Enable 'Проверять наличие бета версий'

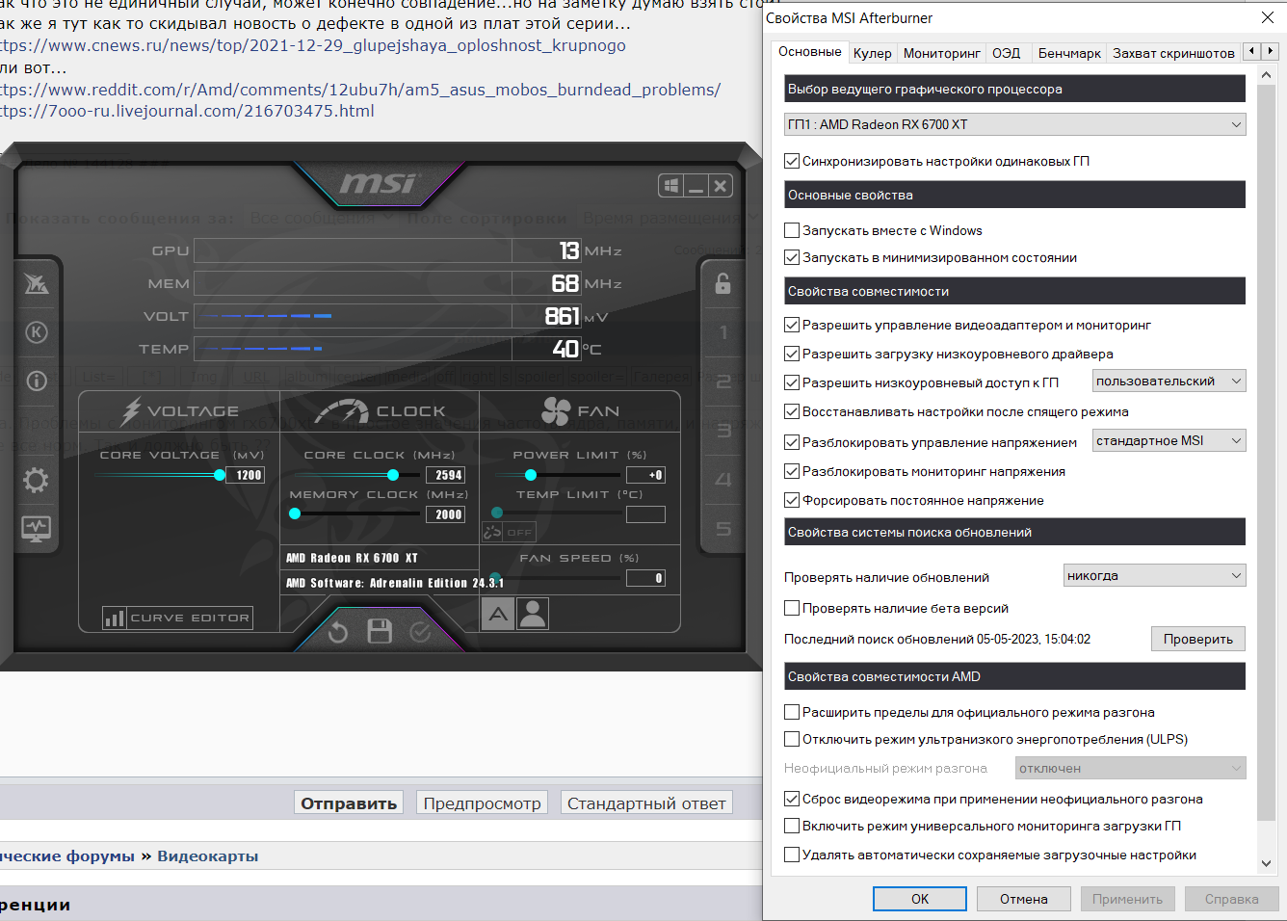pos(792,608)
